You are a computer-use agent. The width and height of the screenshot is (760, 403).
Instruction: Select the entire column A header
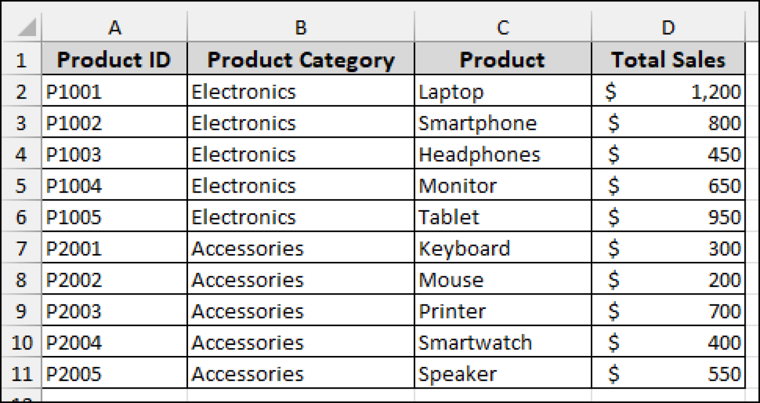click(x=115, y=27)
